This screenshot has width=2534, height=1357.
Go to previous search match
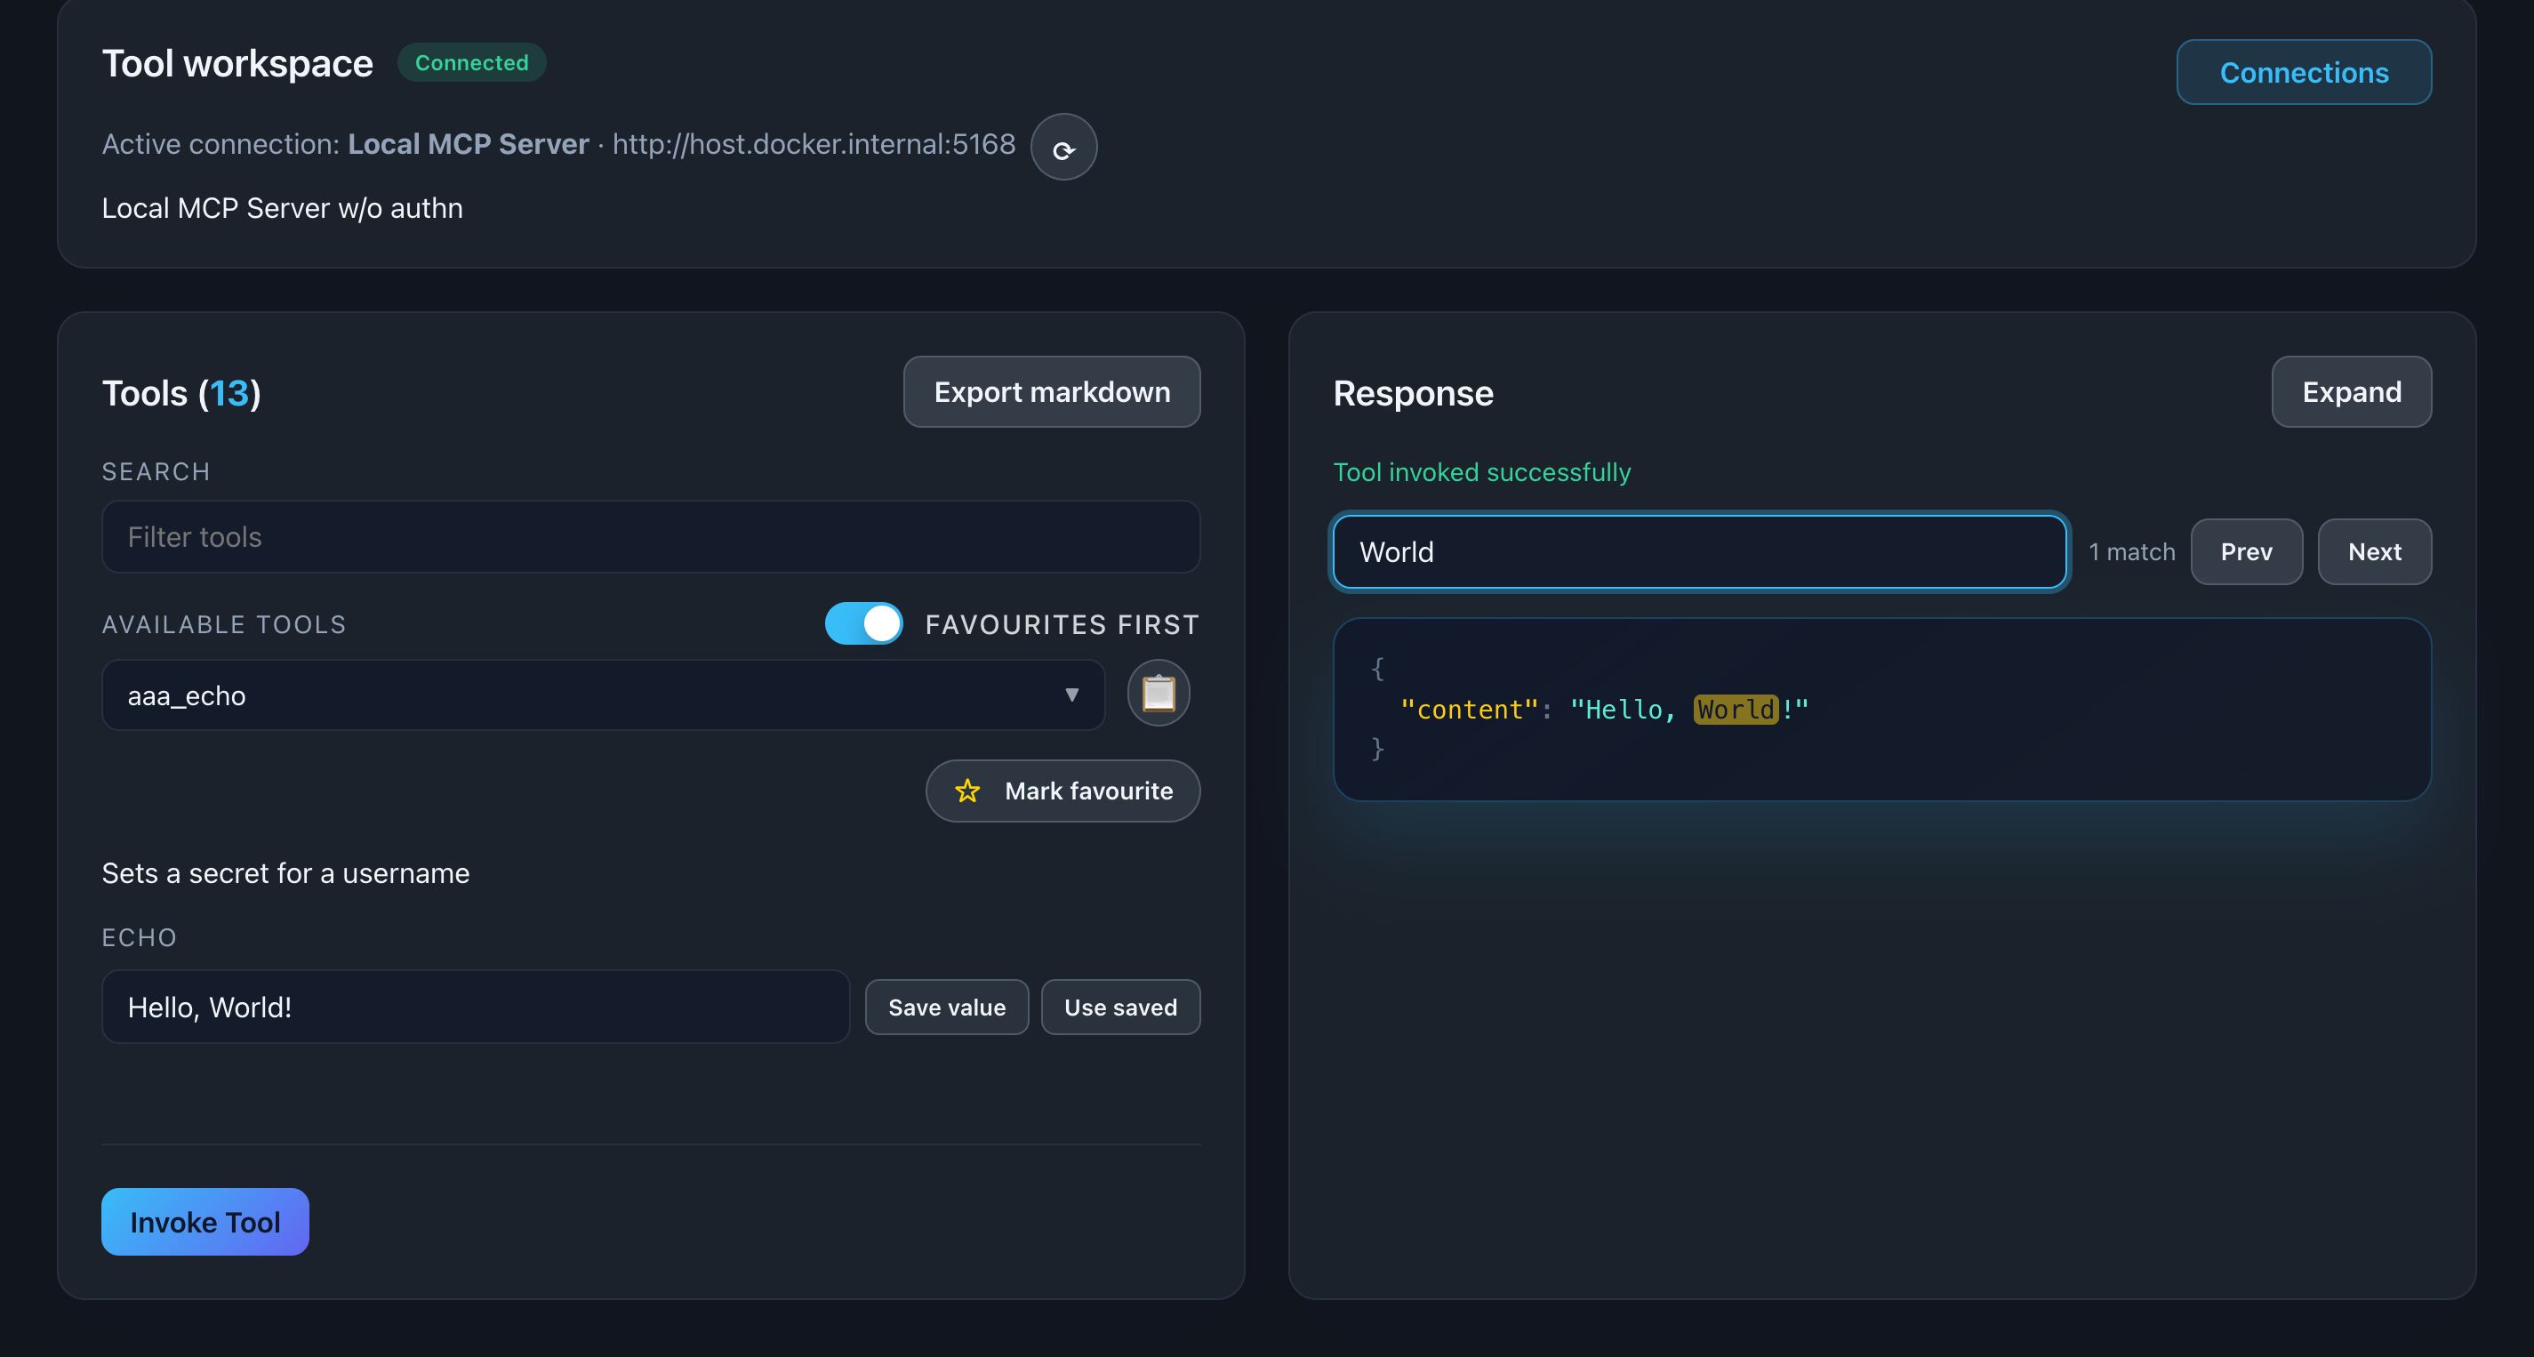point(2245,552)
